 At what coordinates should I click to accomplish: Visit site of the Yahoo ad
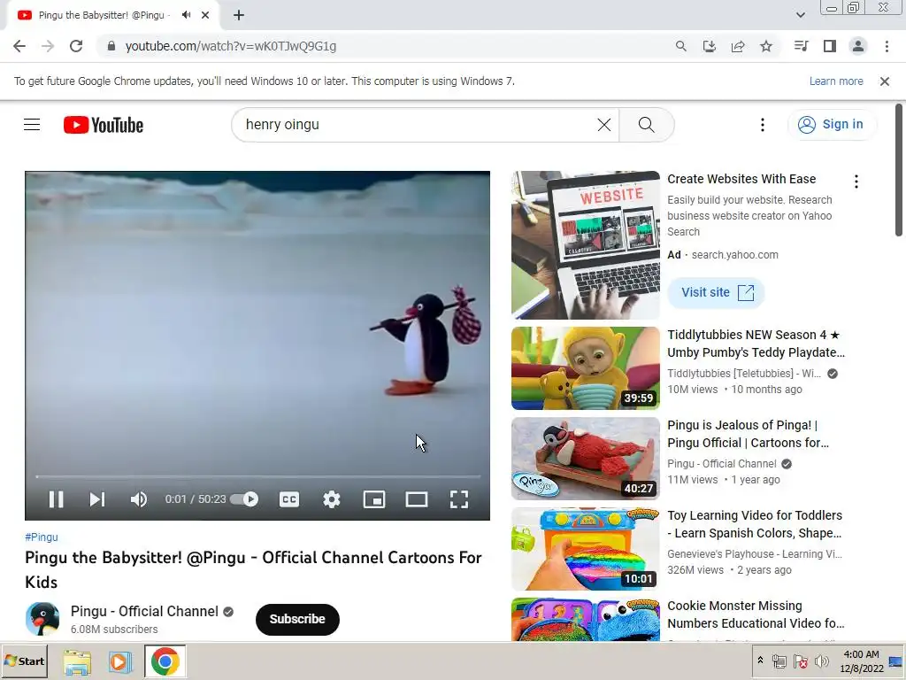[717, 292]
